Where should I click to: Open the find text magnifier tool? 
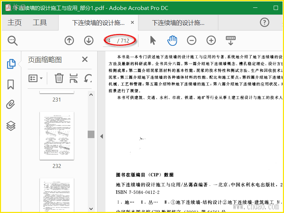pos(12,40)
